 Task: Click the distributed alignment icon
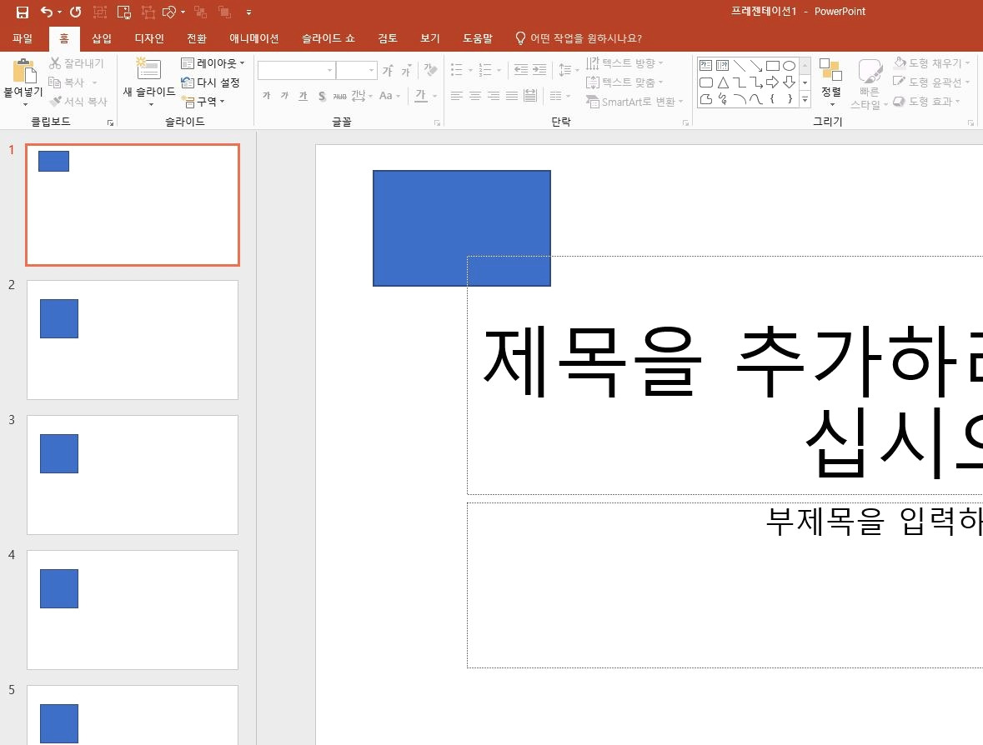530,96
